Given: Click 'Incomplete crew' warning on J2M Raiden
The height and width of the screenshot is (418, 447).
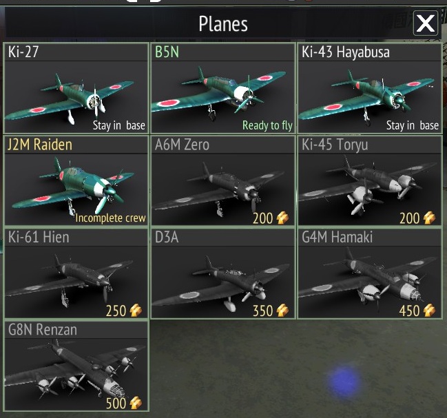Looking at the screenshot, I should click(x=110, y=218).
